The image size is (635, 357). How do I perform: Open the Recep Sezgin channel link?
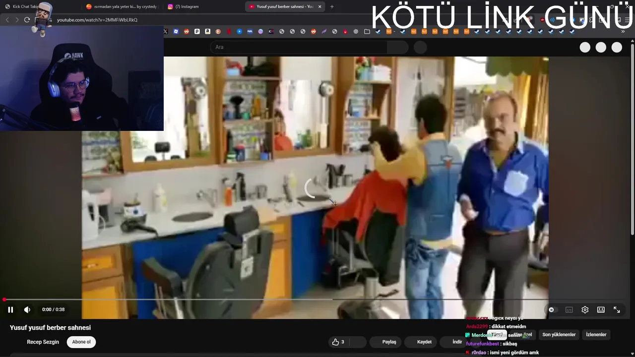pos(43,342)
